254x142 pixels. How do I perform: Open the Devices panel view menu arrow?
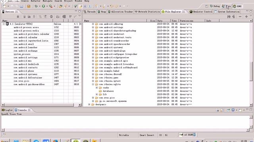point(79,16)
